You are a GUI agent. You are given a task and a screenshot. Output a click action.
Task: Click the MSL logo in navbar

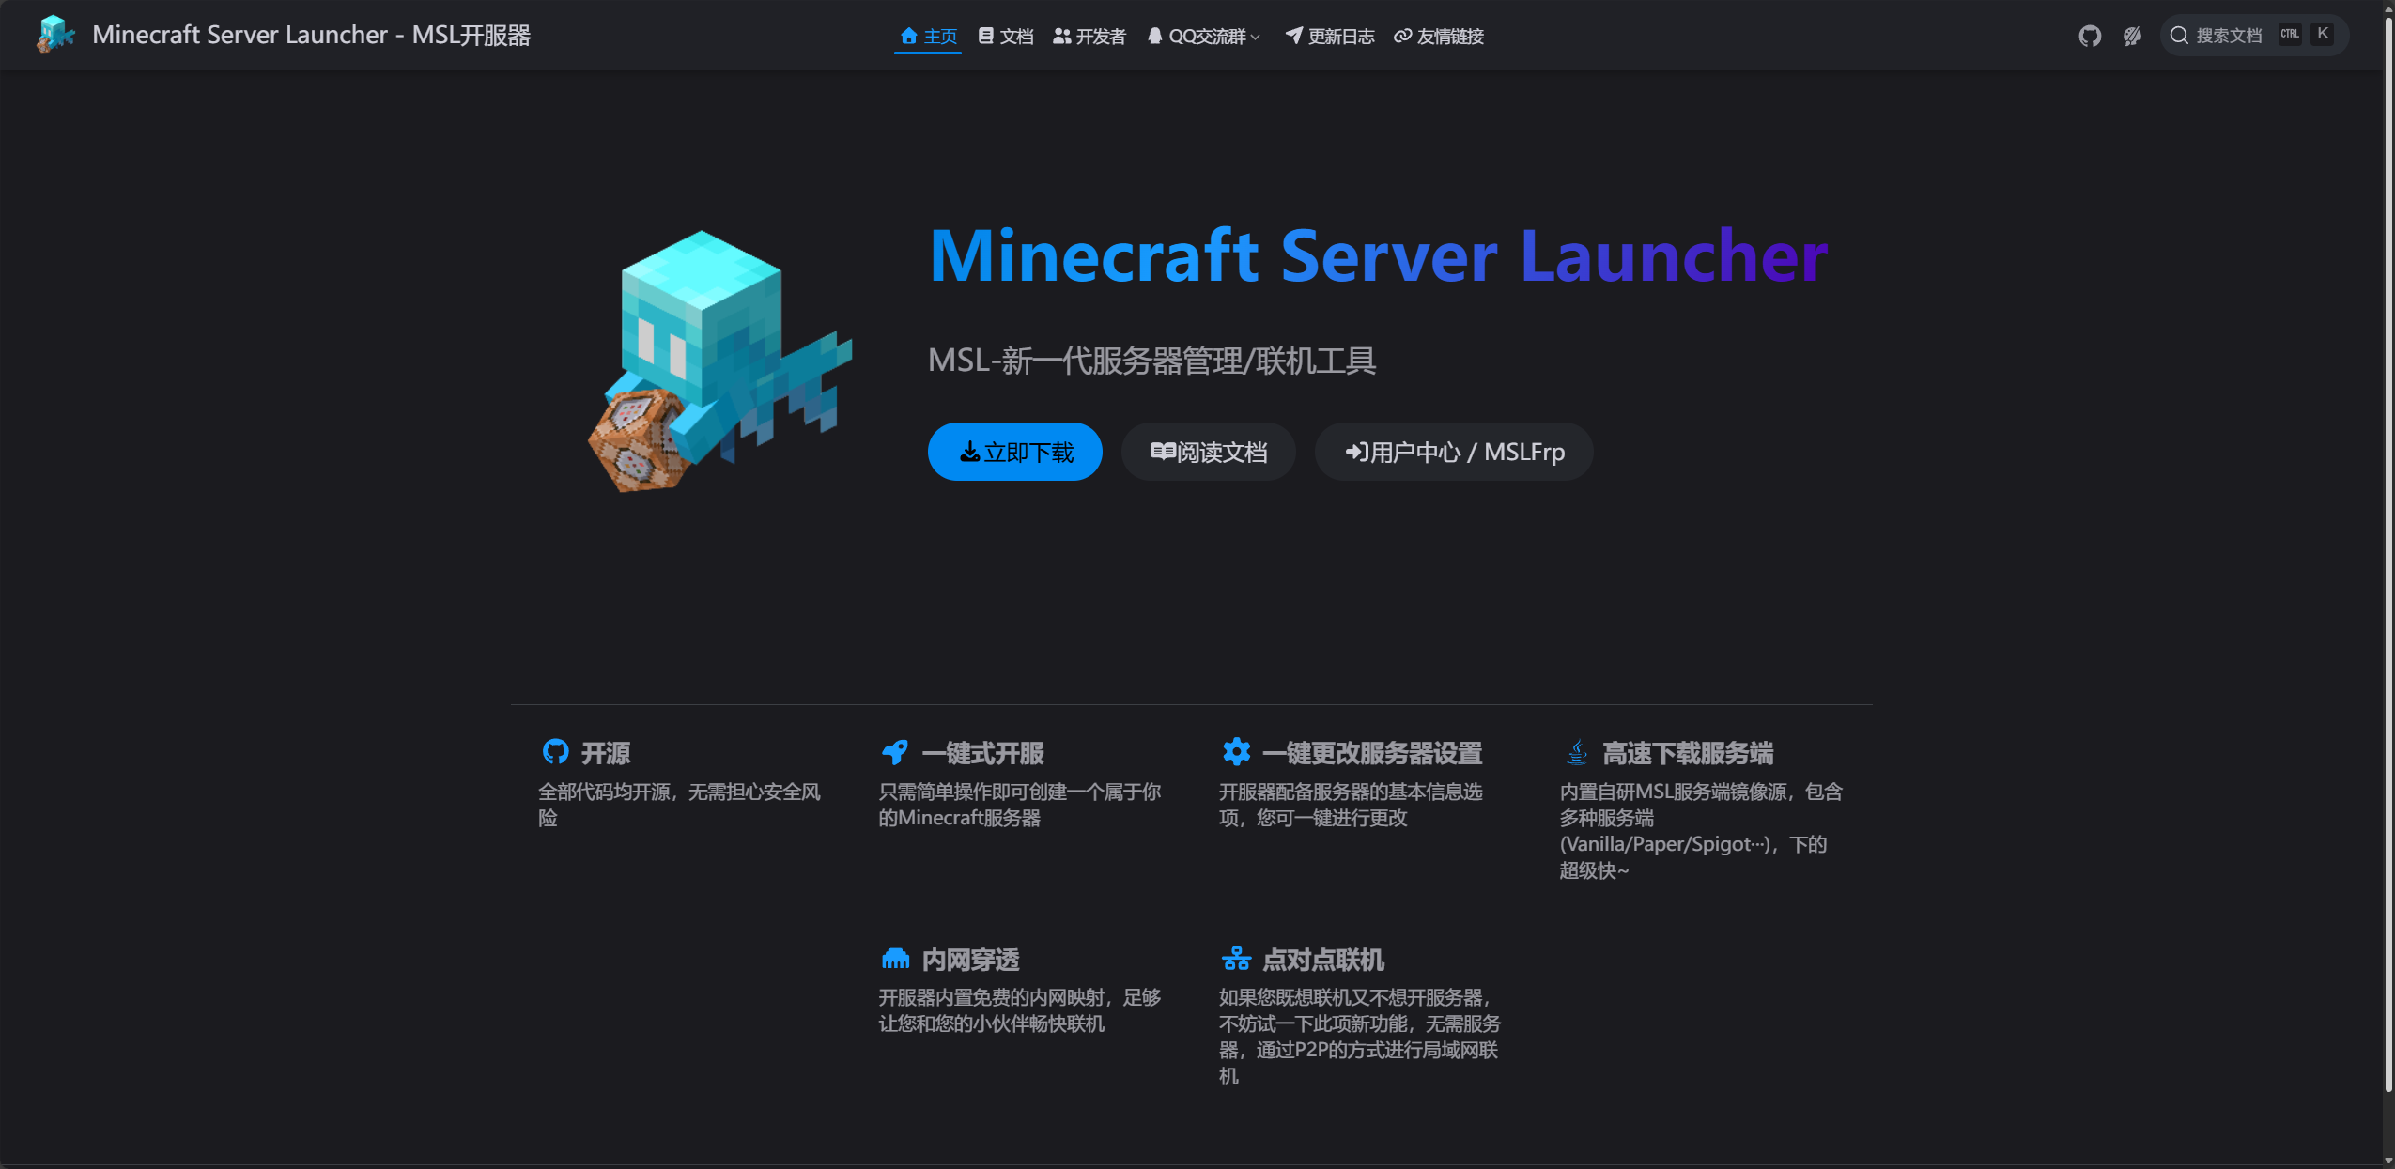(55, 35)
